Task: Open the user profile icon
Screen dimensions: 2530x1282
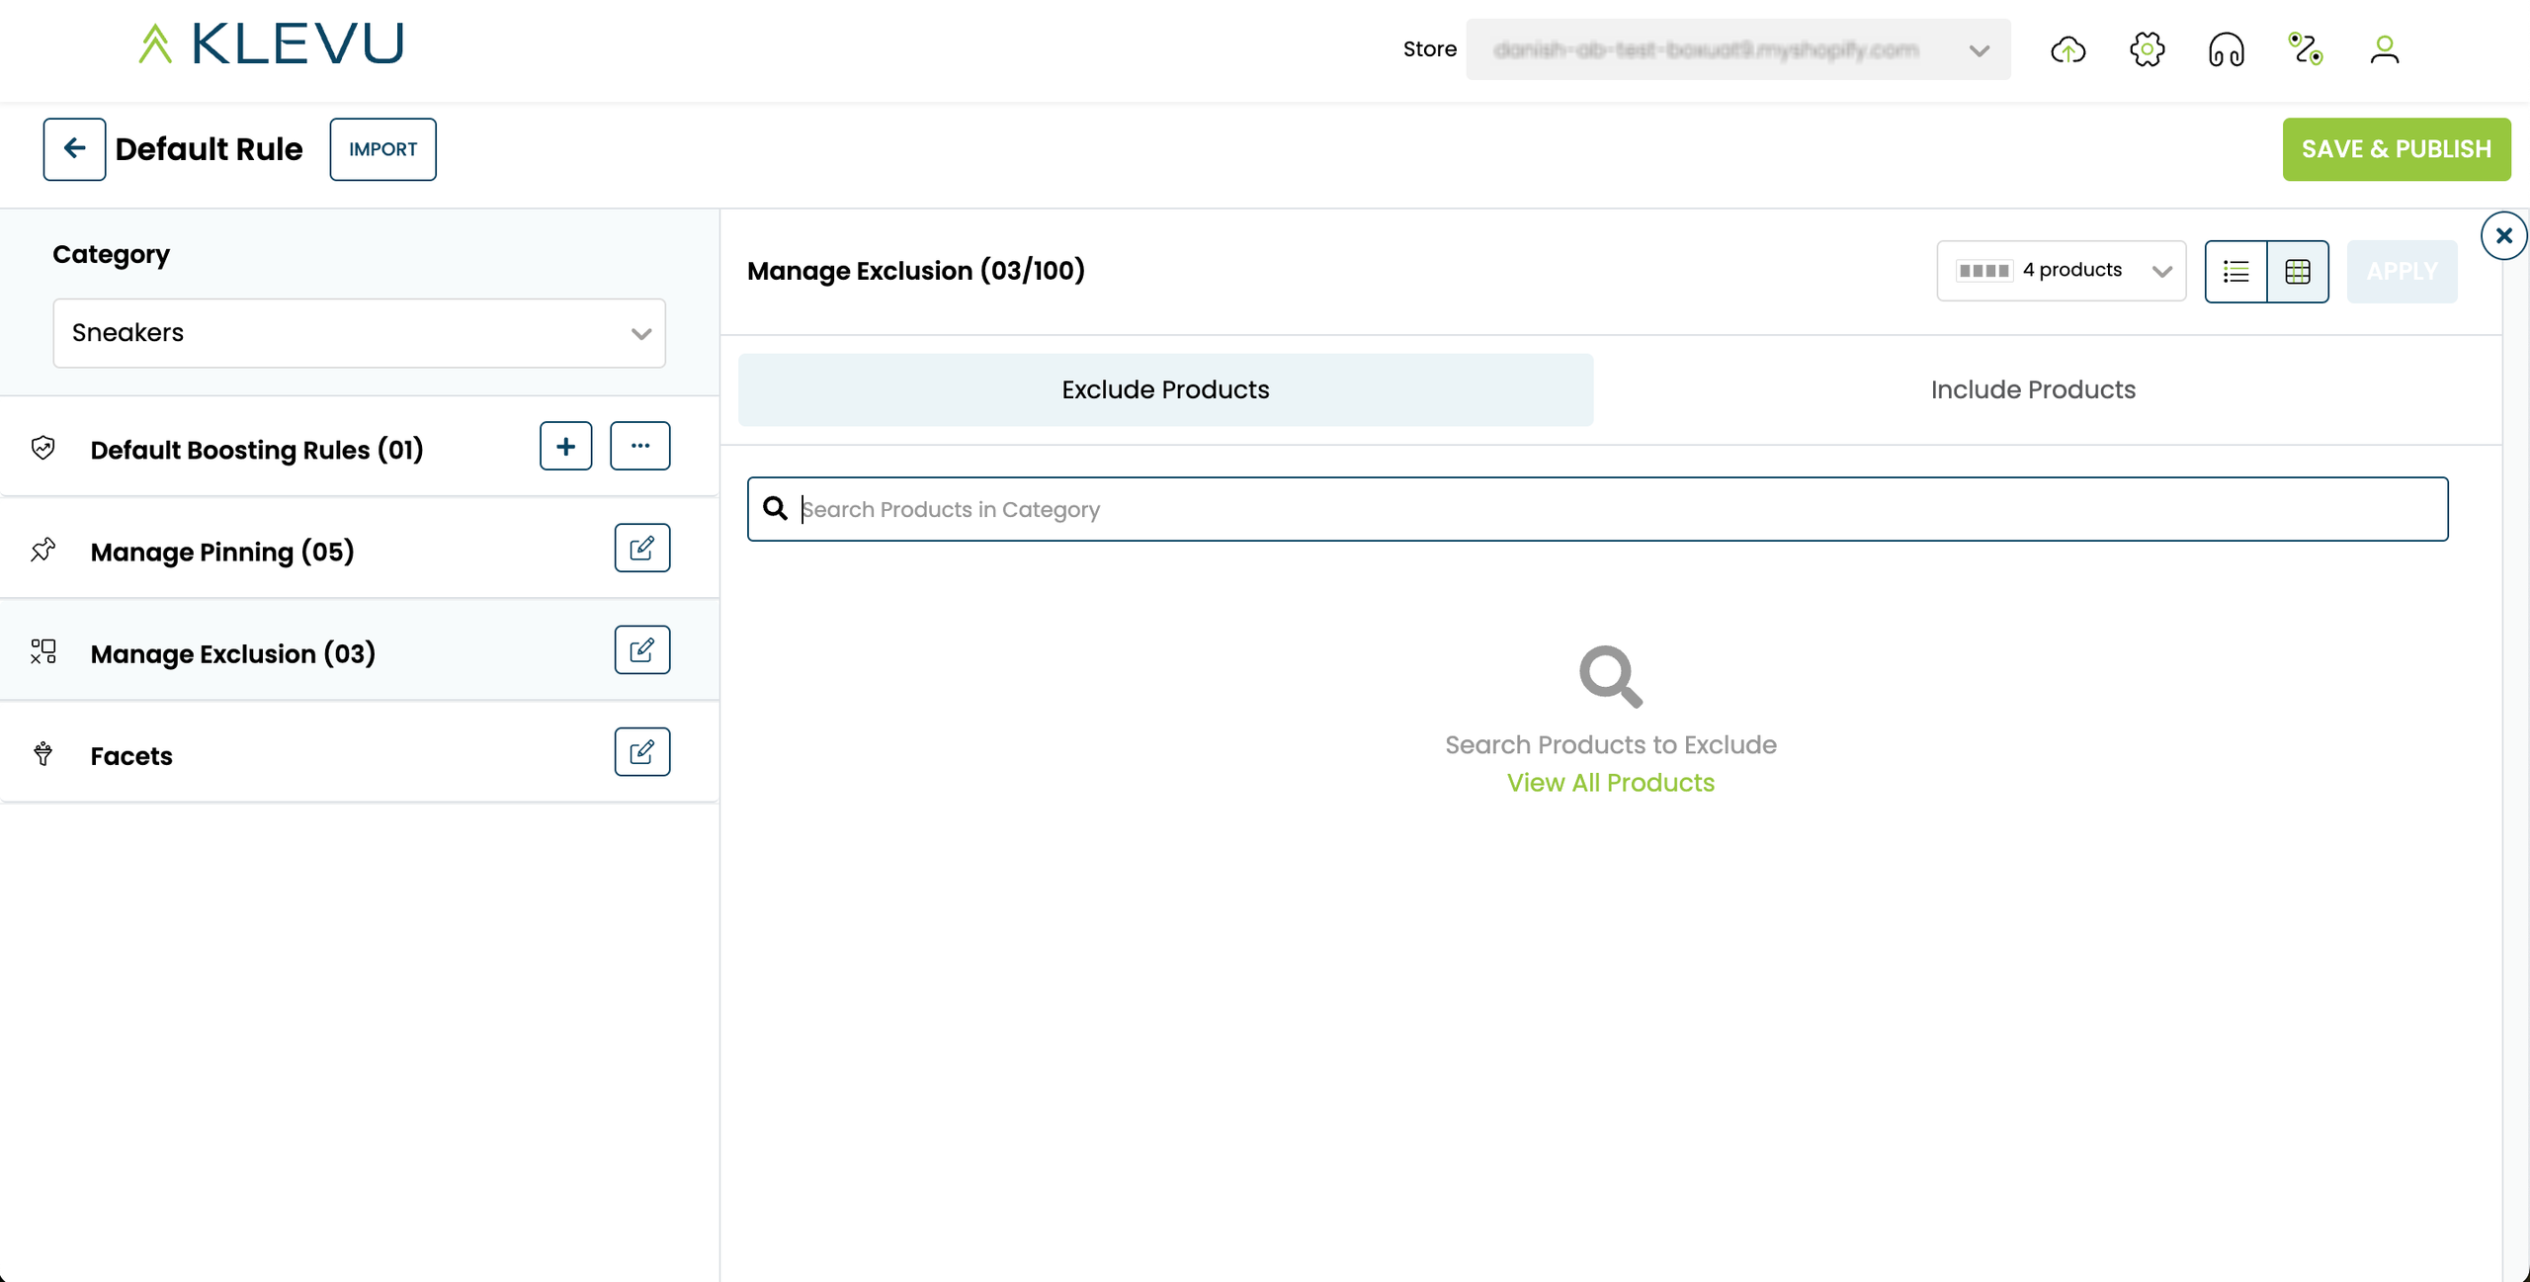Action: pyautogui.click(x=2384, y=49)
